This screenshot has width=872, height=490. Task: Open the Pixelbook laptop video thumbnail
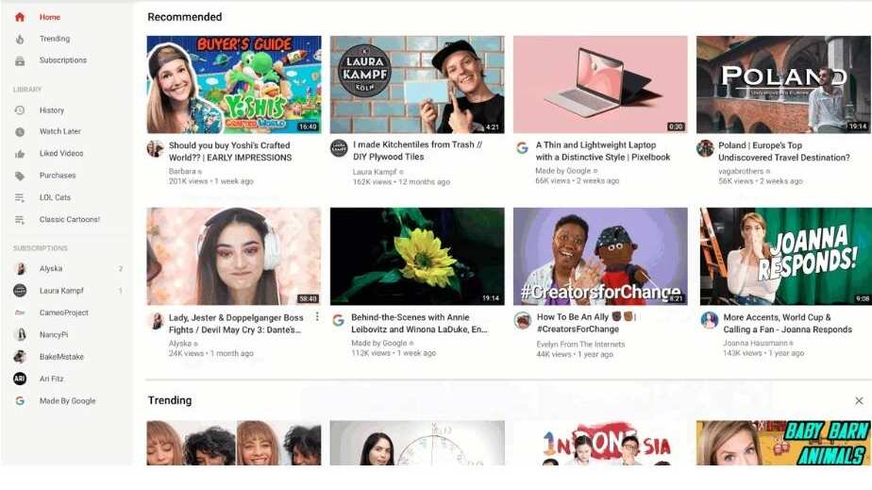[x=600, y=85]
